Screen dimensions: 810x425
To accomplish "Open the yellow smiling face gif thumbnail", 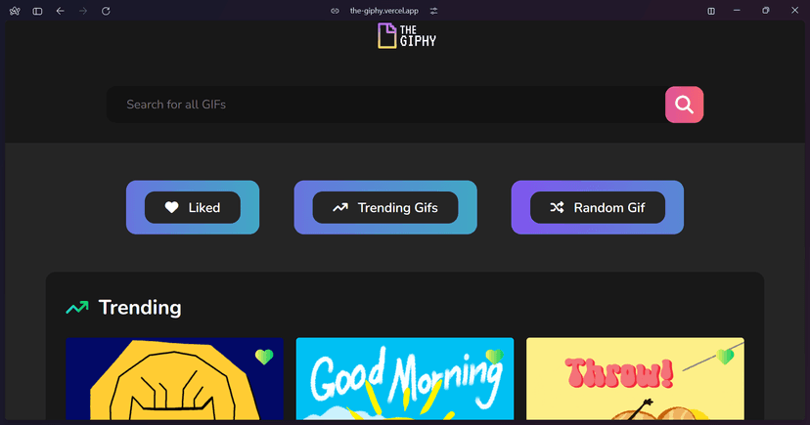I will pyautogui.click(x=174, y=379).
